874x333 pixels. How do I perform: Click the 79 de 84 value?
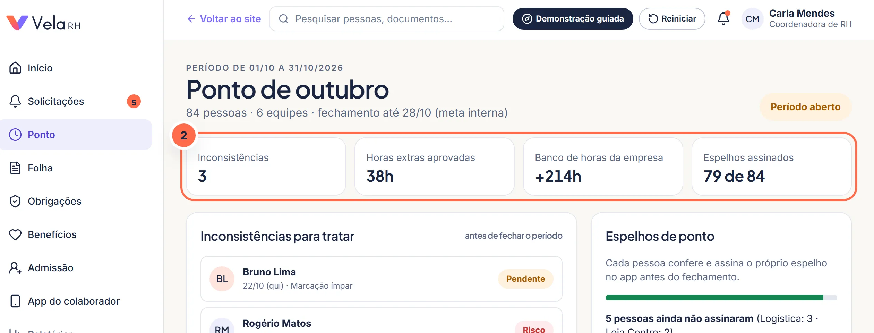pos(734,176)
